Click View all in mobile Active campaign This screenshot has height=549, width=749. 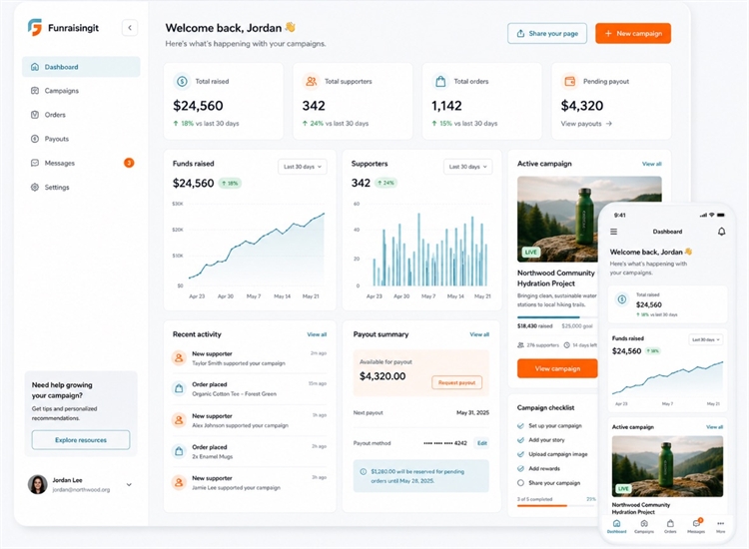coord(715,427)
